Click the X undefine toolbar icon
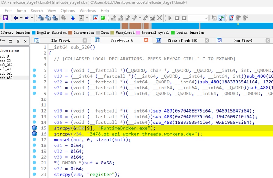 tap(159, 18)
